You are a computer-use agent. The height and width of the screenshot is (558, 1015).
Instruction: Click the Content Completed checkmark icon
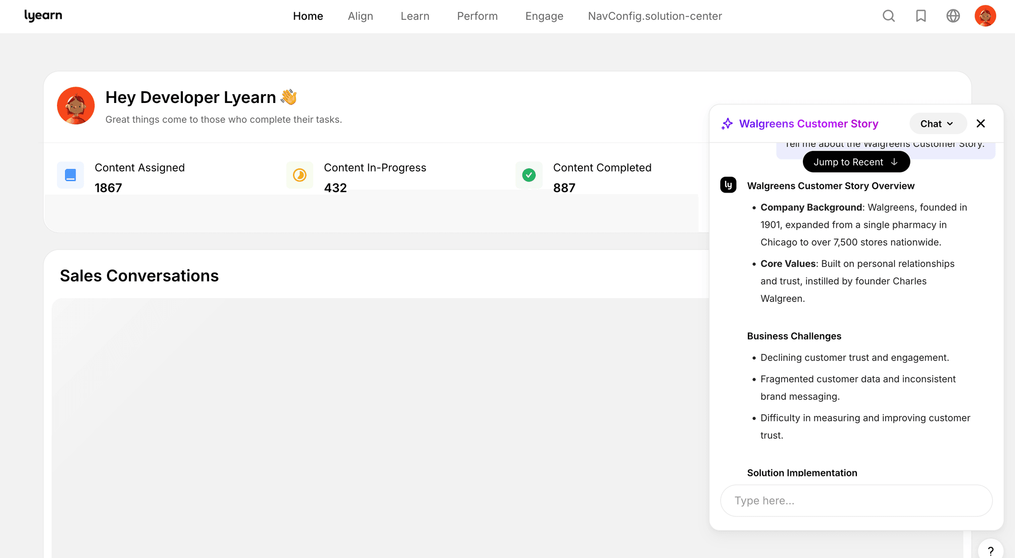point(529,175)
